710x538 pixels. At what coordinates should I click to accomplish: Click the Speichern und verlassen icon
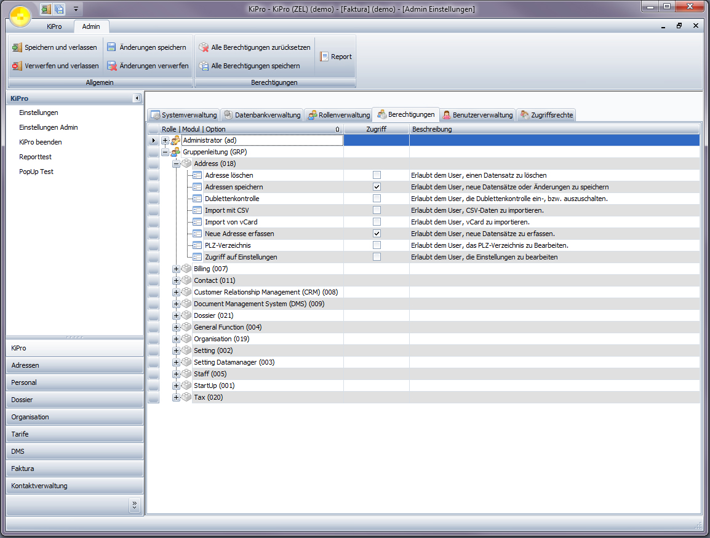(17, 47)
